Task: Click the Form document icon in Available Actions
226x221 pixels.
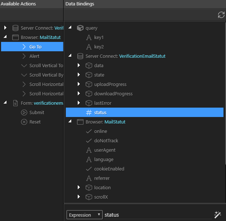Action: point(15,103)
